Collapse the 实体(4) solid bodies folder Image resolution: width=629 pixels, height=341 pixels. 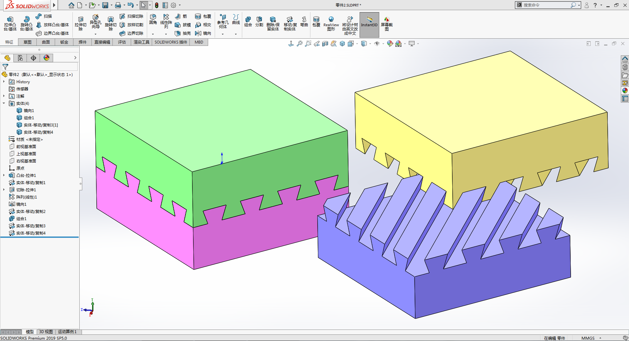tap(4, 103)
